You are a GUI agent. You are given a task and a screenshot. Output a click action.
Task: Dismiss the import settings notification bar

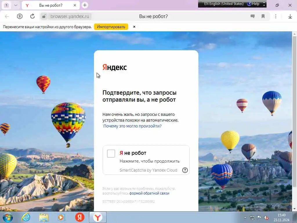(x=134, y=27)
